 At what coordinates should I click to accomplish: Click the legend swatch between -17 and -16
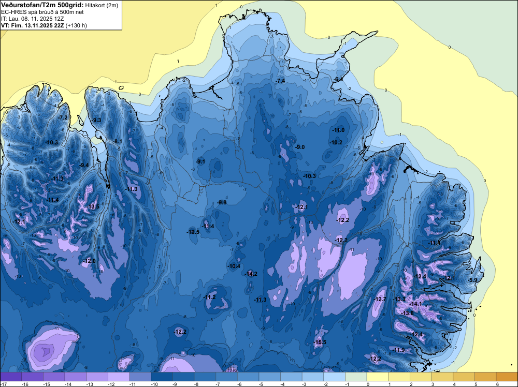11,377
